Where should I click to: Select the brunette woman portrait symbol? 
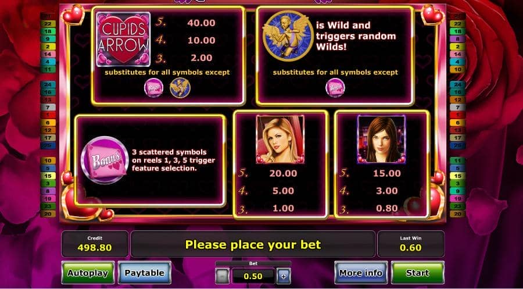pos(381,139)
